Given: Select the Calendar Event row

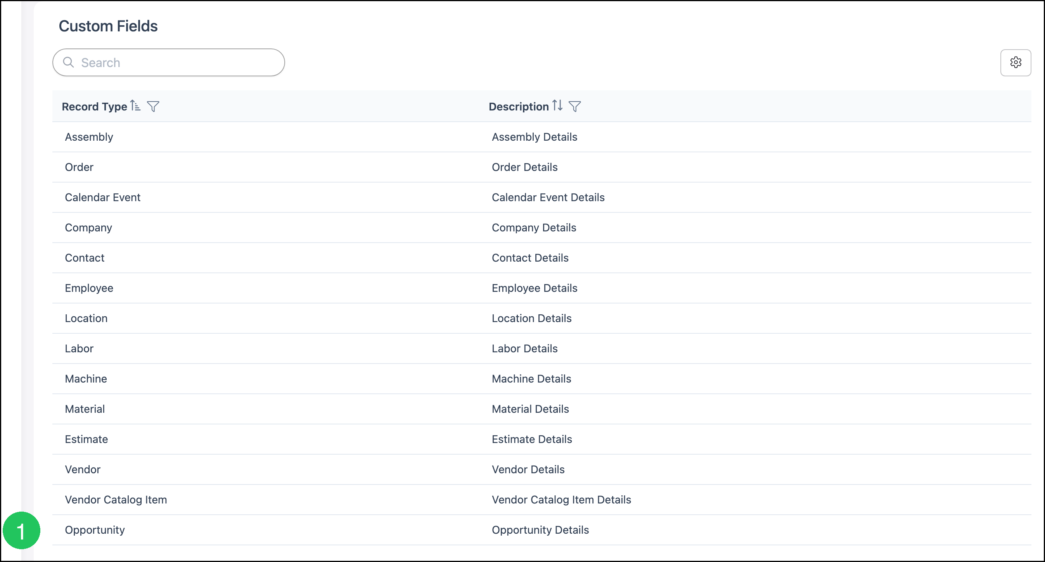Looking at the screenshot, I should 542,197.
